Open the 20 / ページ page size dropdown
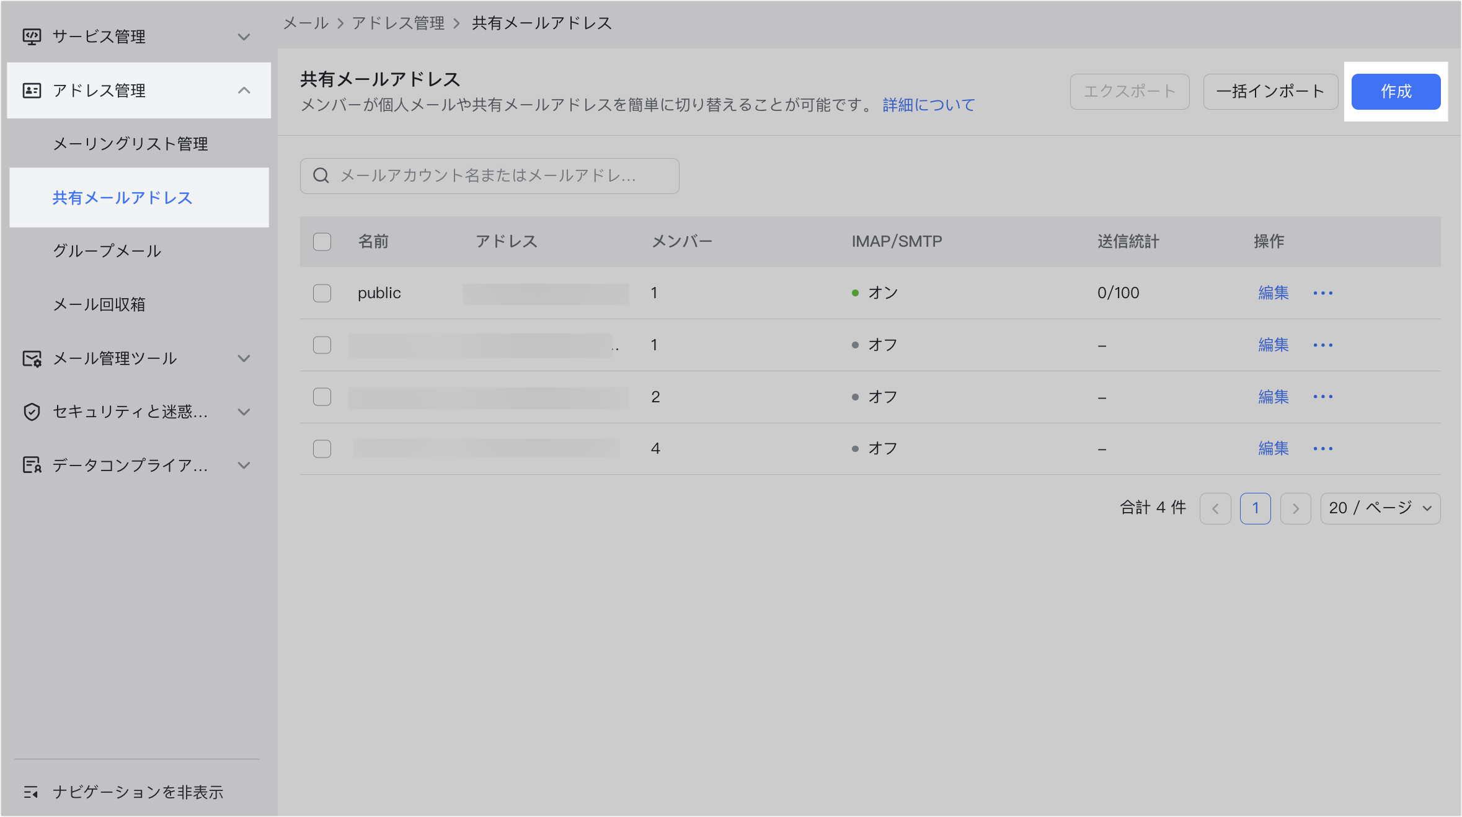The width and height of the screenshot is (1462, 817). coord(1380,508)
